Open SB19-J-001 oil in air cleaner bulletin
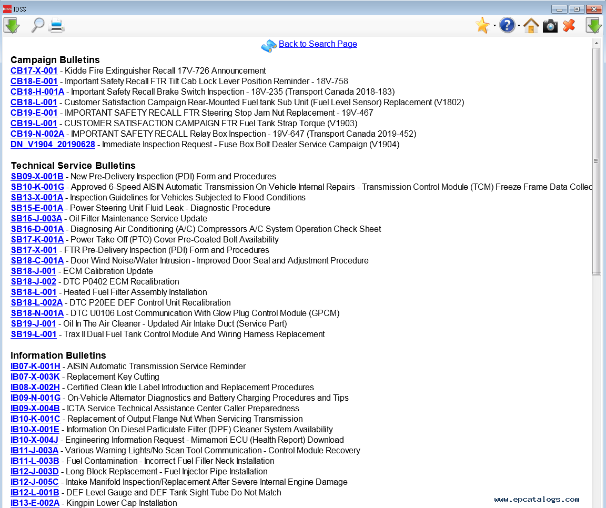This screenshot has height=508, width=606. click(33, 324)
